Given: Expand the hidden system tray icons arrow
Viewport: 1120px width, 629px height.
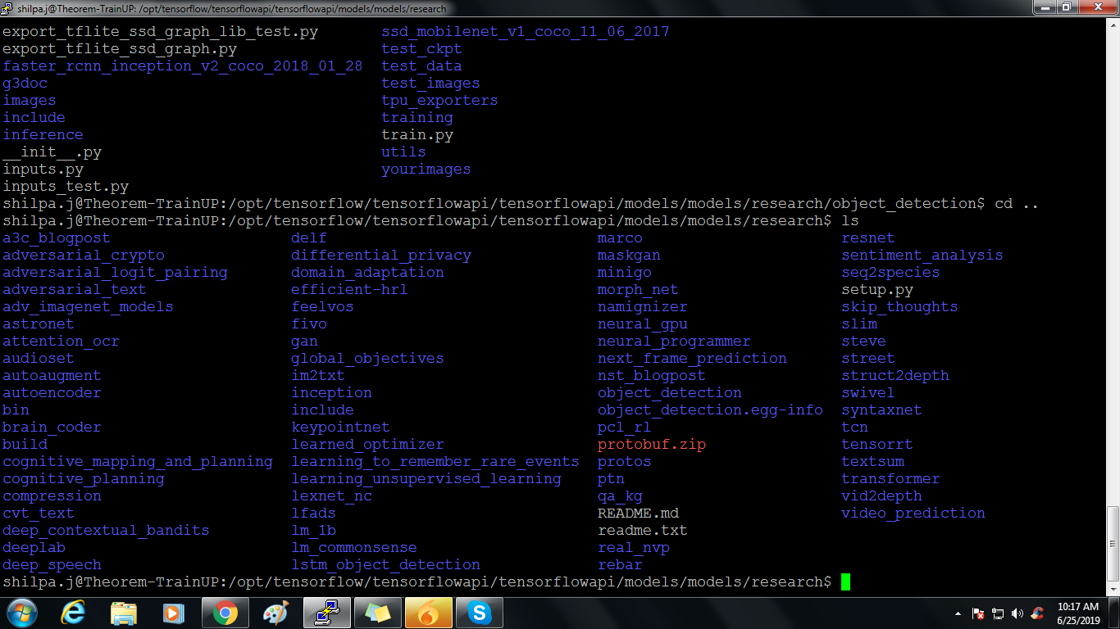Looking at the screenshot, I should [x=958, y=613].
